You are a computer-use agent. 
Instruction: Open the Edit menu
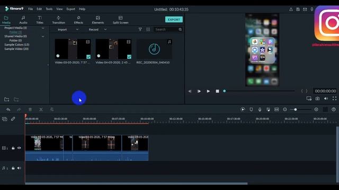39,9
